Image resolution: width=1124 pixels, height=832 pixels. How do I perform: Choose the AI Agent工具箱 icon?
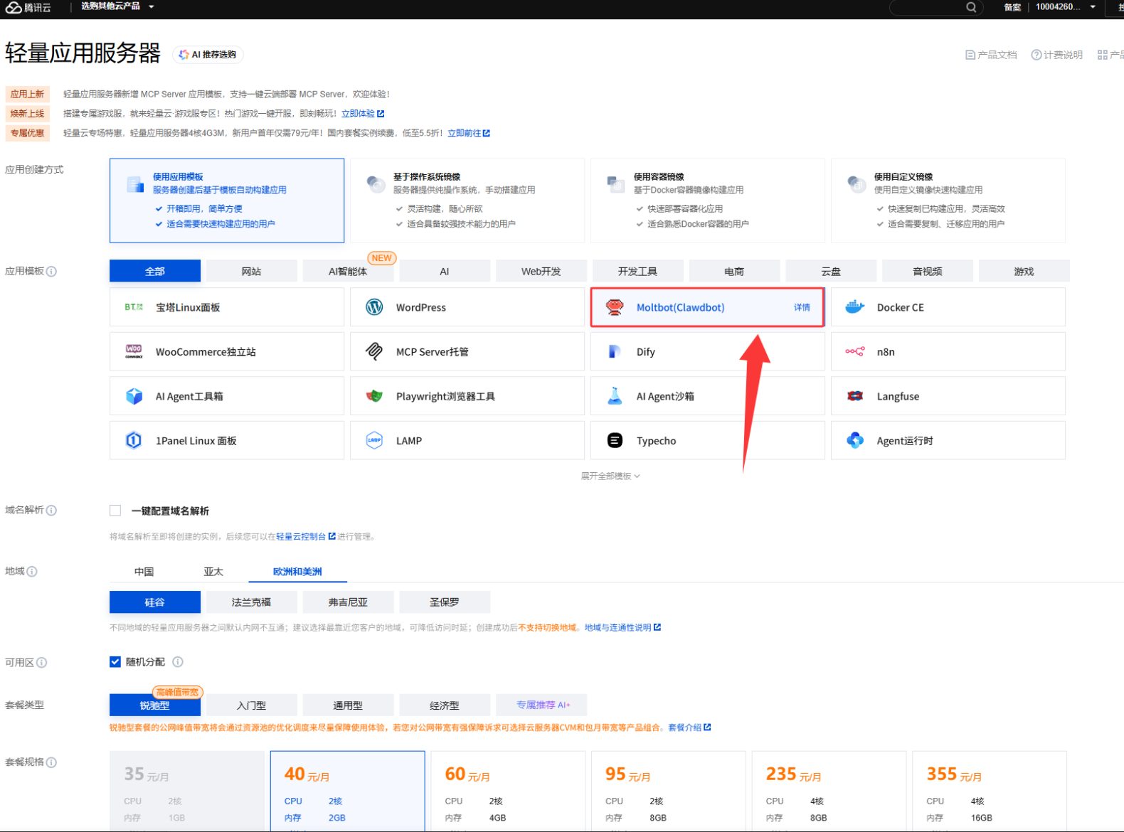(x=134, y=396)
